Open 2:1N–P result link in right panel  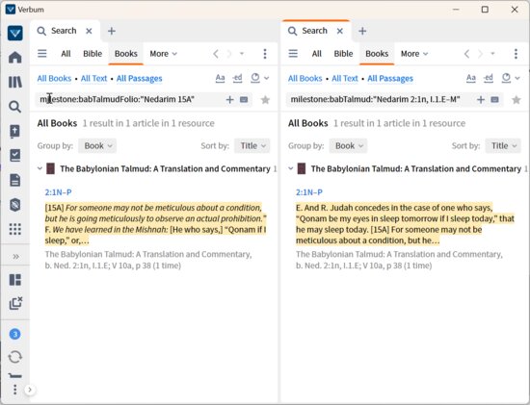309,192
